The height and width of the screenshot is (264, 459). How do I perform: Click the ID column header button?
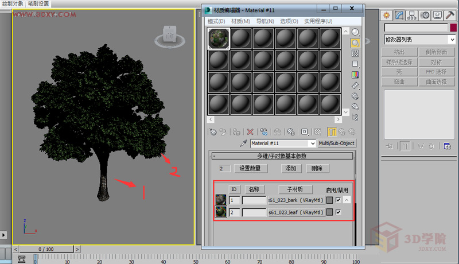tap(234, 189)
